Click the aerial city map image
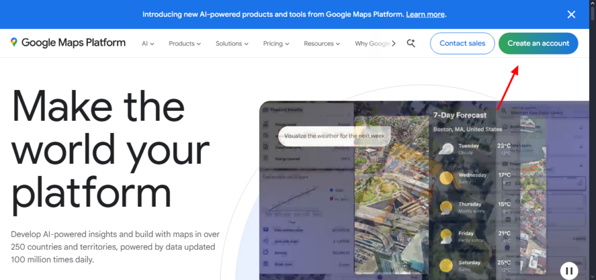Screen dimensions: 596x280 pyautogui.click(x=391, y=192)
